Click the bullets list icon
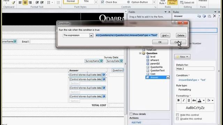 pyautogui.click(x=49, y=2)
